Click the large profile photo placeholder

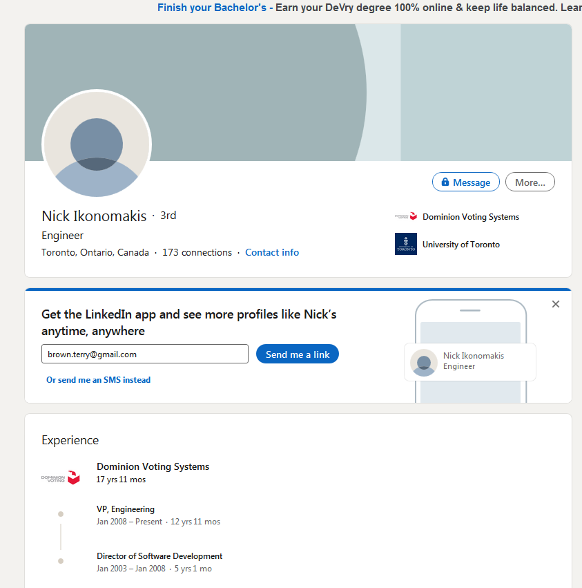[x=97, y=144]
